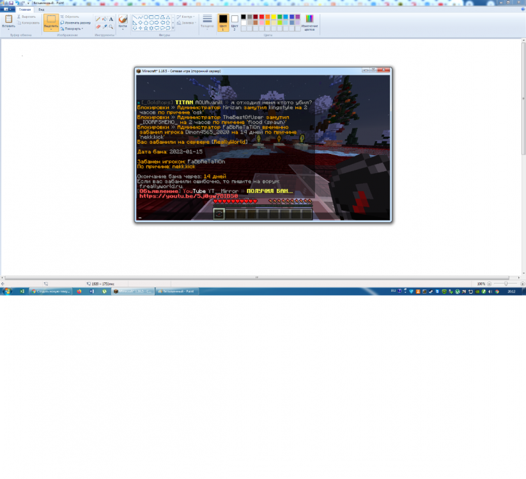Open the Выделить dropdown arrow
Screen dimensions: 526x479
[51, 29]
